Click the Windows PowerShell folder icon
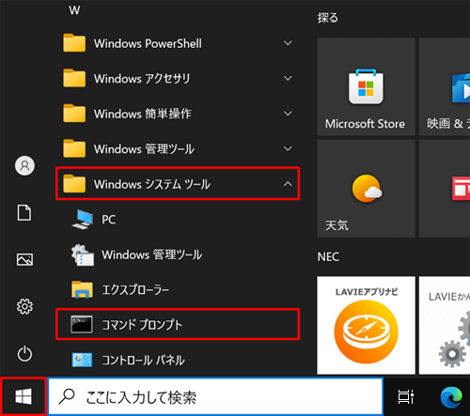 [74, 43]
